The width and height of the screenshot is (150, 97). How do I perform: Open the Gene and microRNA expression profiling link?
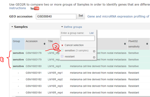tap(118, 16)
